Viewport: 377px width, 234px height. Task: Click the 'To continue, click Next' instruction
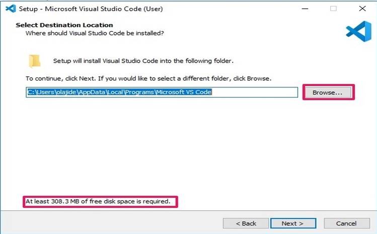coord(148,79)
